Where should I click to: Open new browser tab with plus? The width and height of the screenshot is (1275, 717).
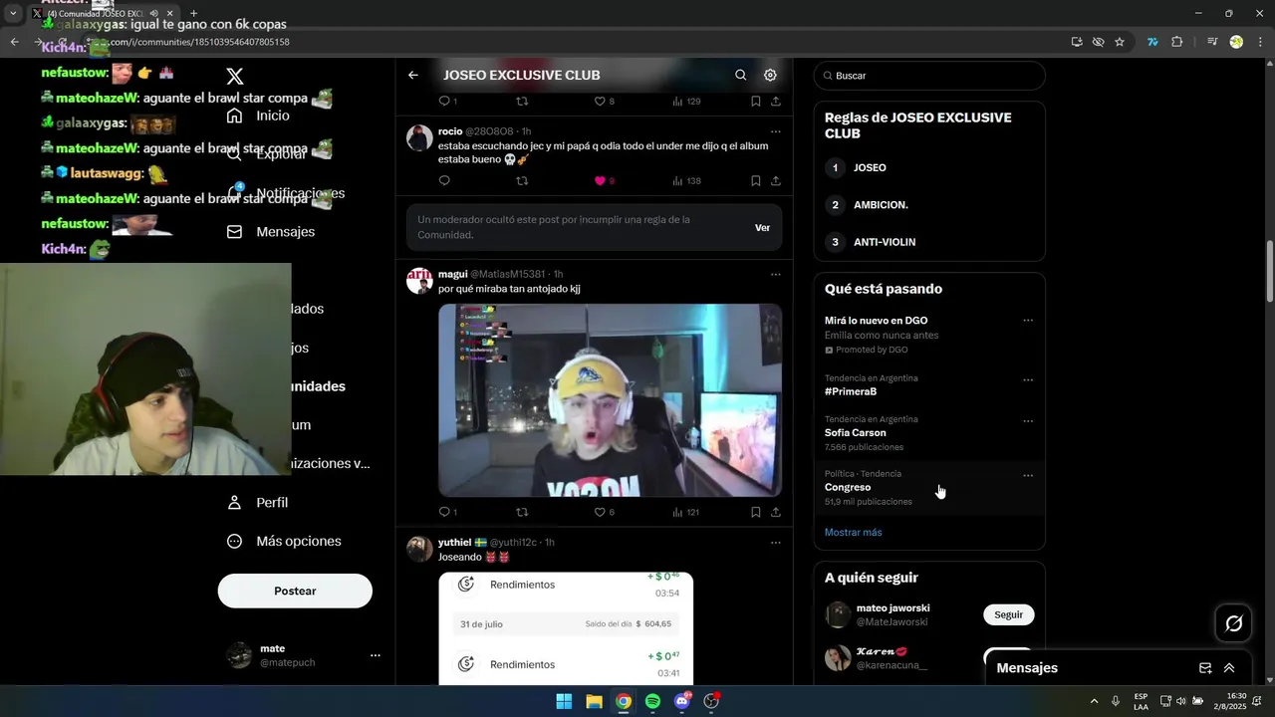[x=193, y=14]
